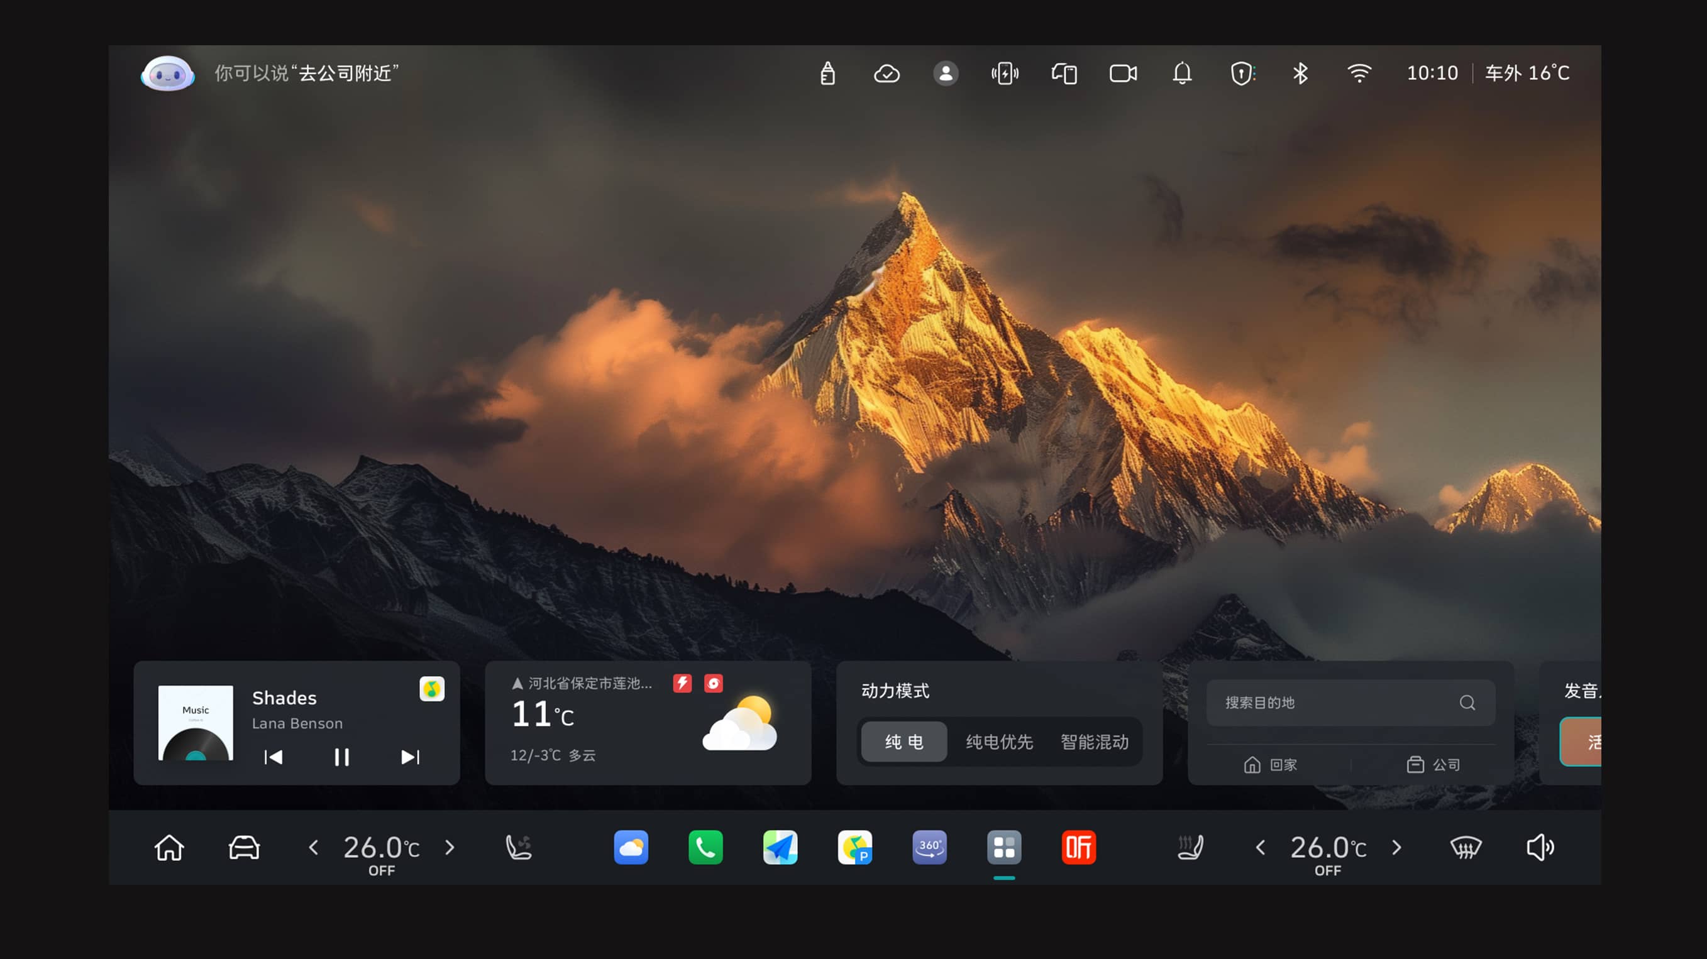
Task: Tap the voice assistant robot avatar
Action: (x=168, y=73)
